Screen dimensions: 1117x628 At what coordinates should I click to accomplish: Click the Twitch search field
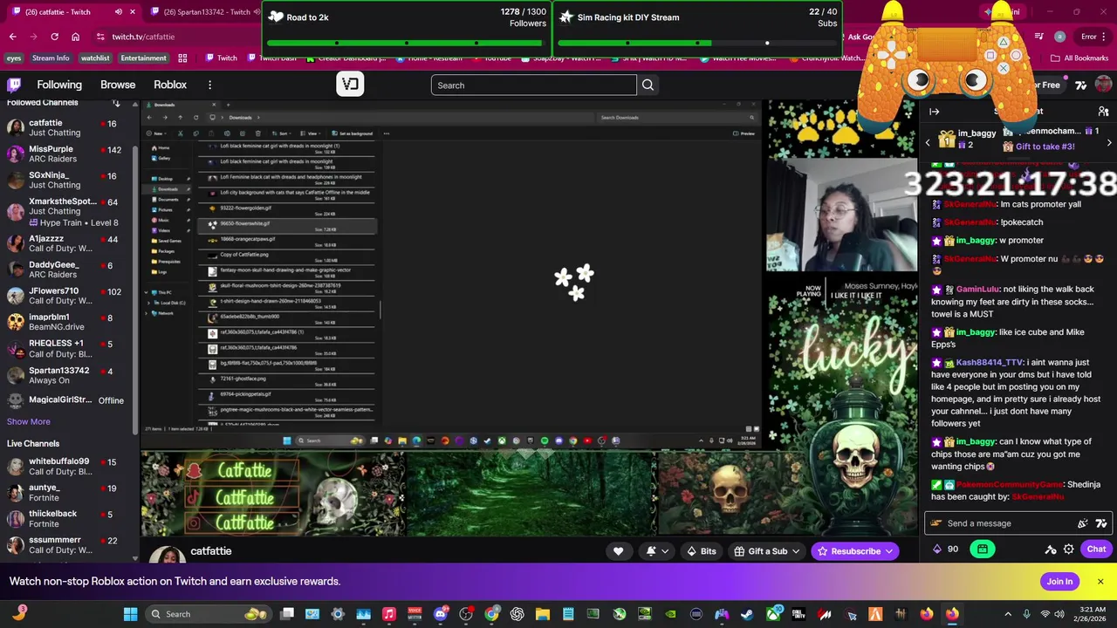[534, 85]
